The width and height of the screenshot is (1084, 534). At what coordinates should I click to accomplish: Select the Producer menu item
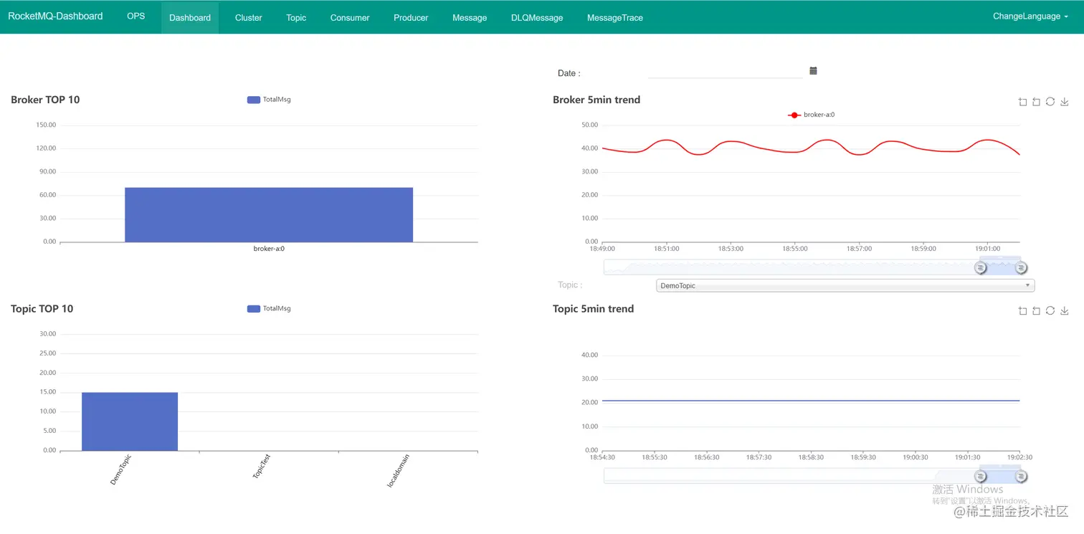[x=410, y=17]
